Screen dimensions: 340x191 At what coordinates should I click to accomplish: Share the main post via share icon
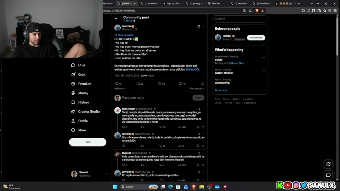click(202, 84)
